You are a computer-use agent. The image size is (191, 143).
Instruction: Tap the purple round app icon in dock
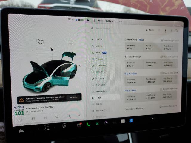click(106, 123)
